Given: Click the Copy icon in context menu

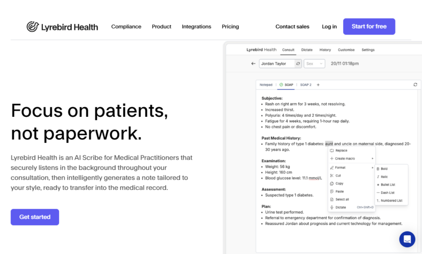Looking at the screenshot, I should (332, 183).
